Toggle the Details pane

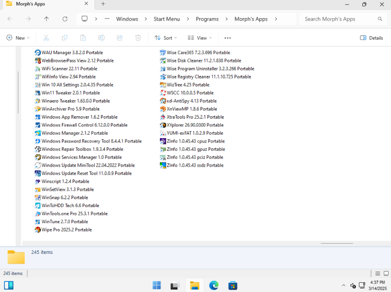click(371, 38)
